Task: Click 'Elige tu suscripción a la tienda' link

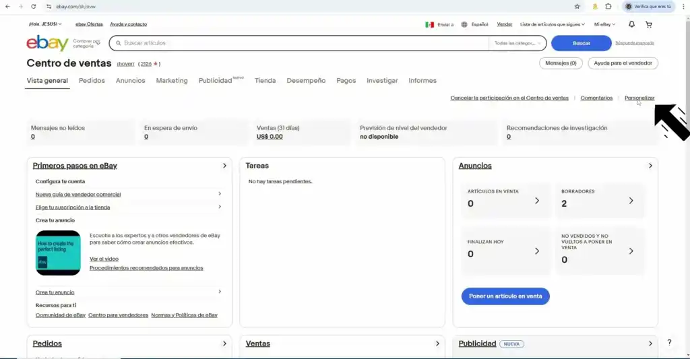Action: coord(73,207)
